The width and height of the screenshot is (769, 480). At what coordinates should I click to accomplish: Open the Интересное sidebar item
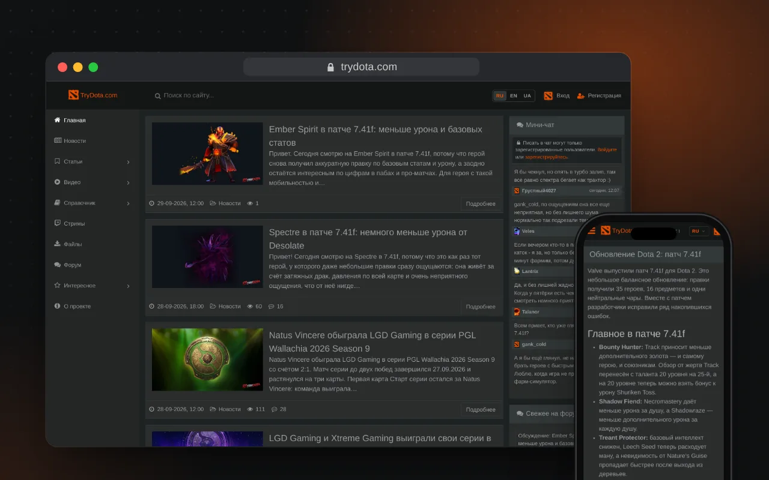coord(79,286)
